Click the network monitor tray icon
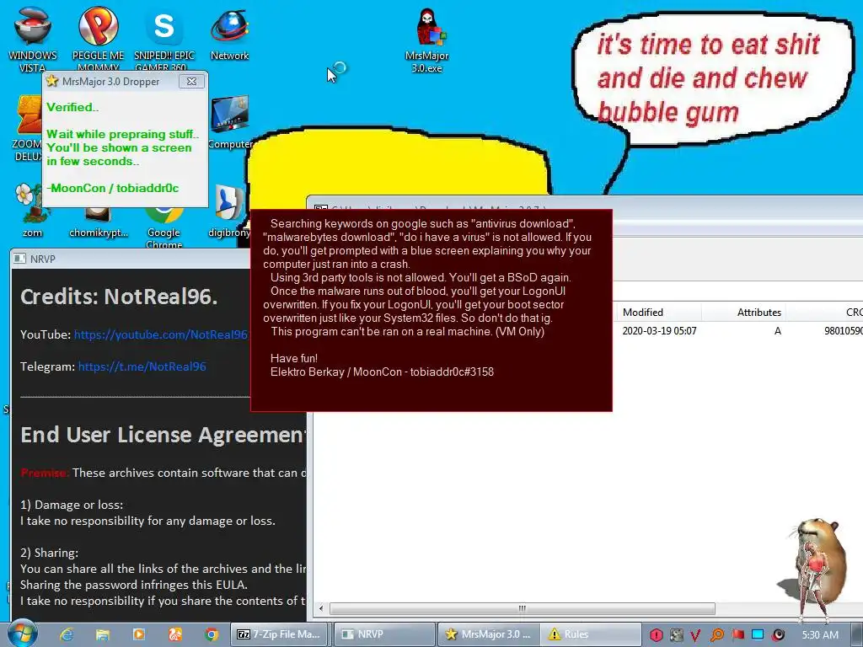 pos(758,635)
